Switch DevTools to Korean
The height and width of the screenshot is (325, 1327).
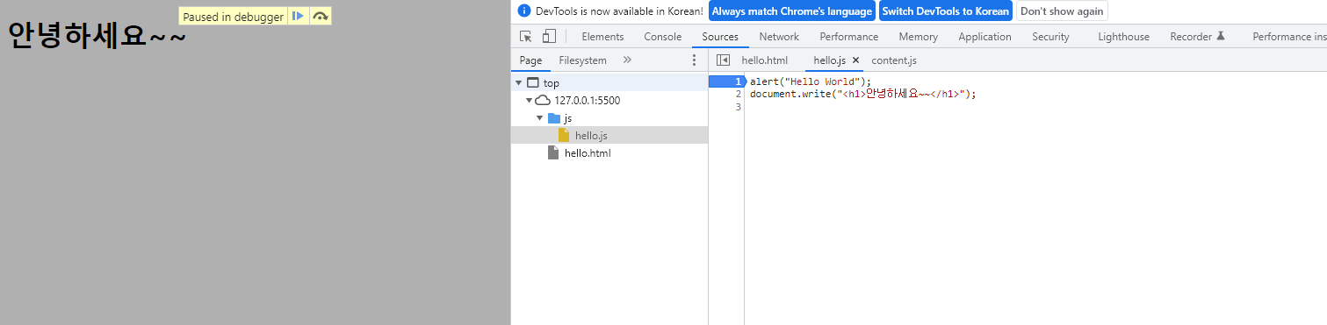click(x=945, y=11)
